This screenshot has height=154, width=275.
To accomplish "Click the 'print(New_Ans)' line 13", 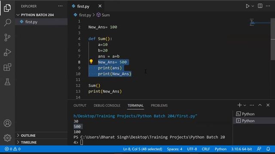I will [x=105, y=91].
